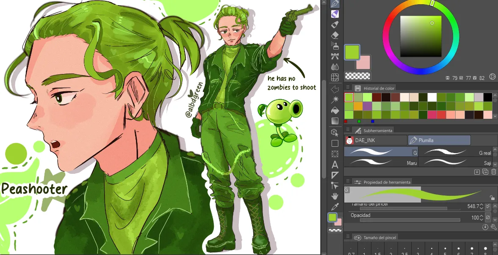Choose the radiating lines frame tool

click(x=335, y=154)
